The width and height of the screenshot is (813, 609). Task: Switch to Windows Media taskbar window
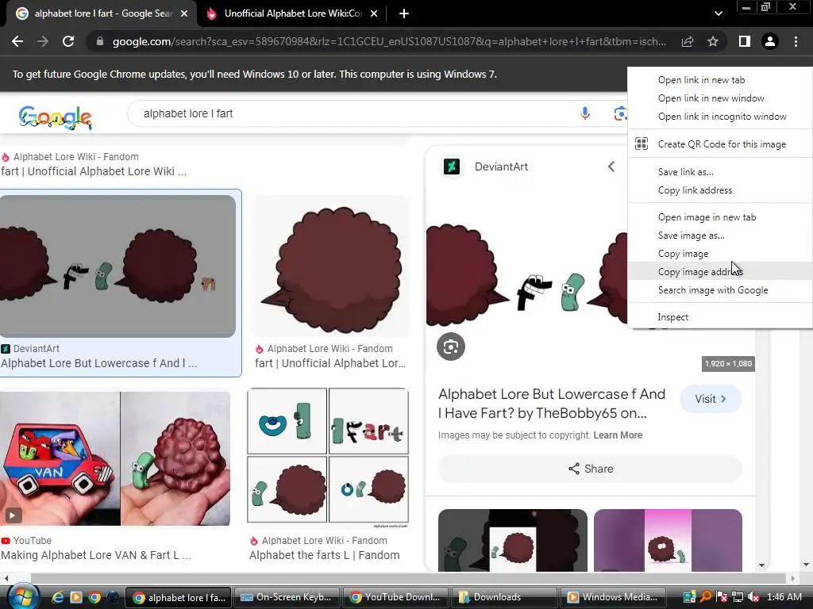[x=613, y=597]
